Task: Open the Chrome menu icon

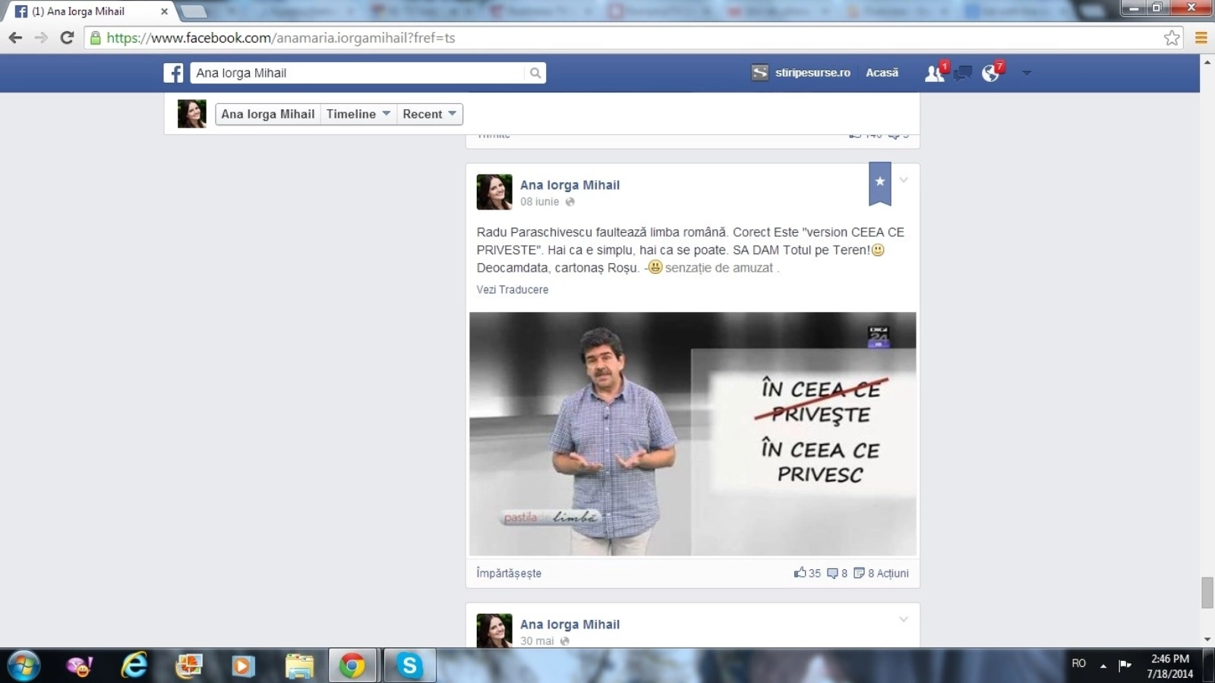Action: 1201,38
